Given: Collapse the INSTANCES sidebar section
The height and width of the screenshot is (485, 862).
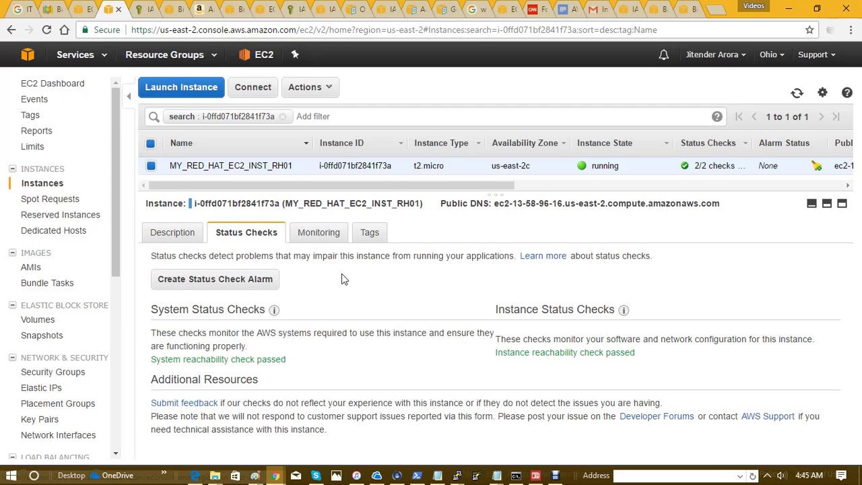Looking at the screenshot, I should [12, 169].
